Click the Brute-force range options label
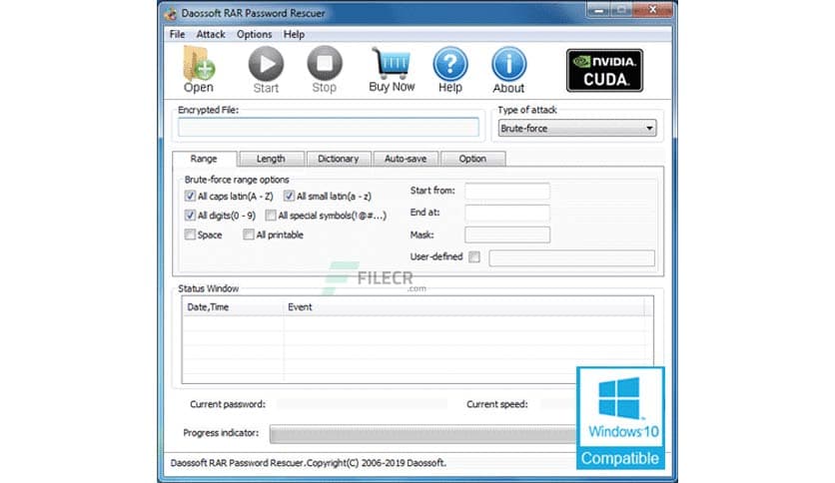835x483 pixels. coord(237,180)
